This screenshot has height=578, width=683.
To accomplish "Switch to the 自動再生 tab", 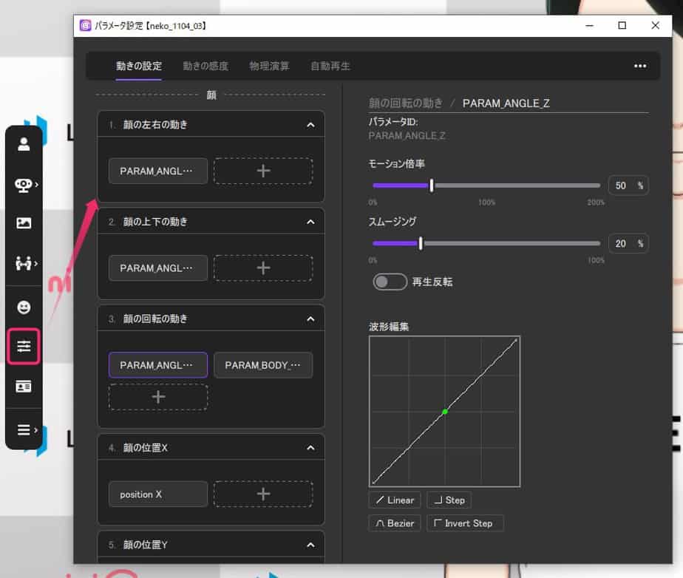I will [x=330, y=67].
